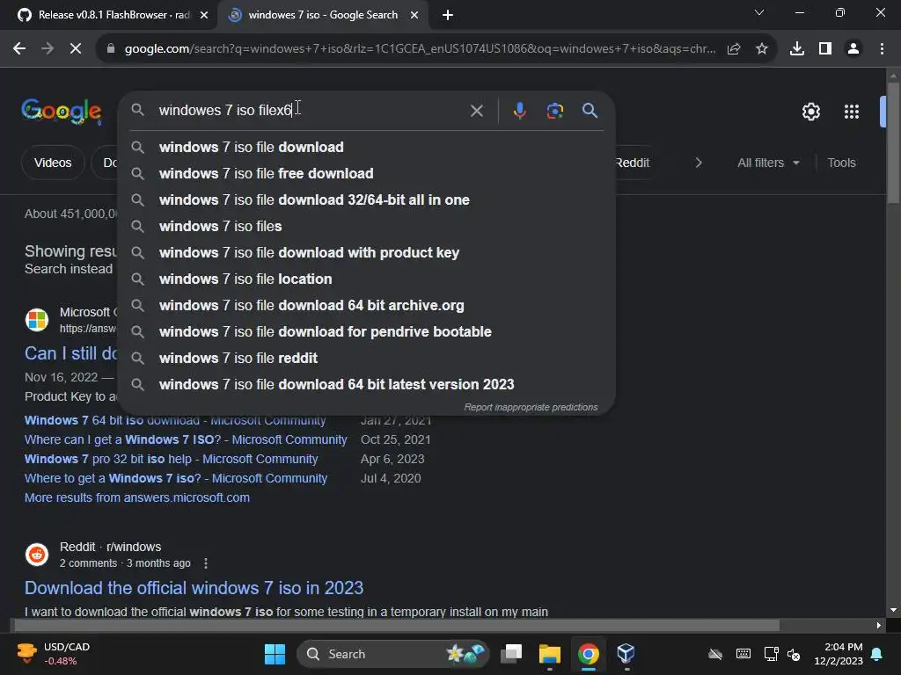Bookmark this page with the star icon
This screenshot has height=675, width=901.
pyautogui.click(x=762, y=49)
